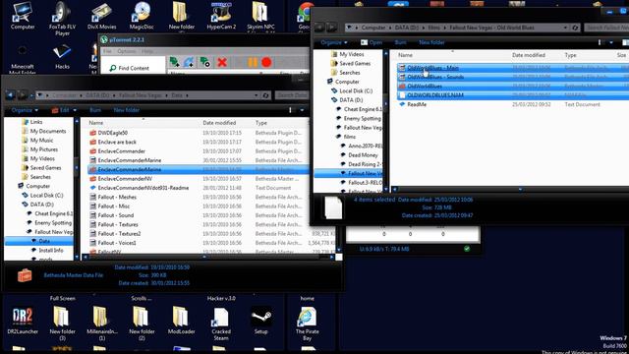
Task: Open HyperCam 2 desktop shortcut
Action: pos(221,16)
